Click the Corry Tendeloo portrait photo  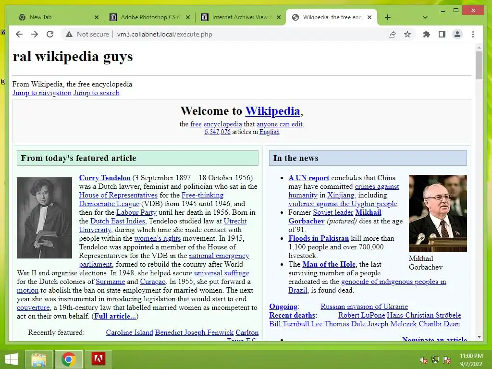pos(44,218)
